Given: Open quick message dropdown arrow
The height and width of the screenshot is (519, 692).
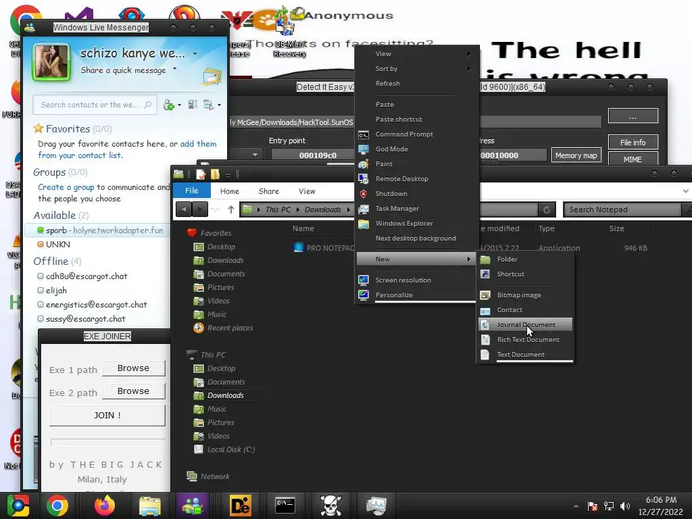Looking at the screenshot, I should (x=175, y=69).
